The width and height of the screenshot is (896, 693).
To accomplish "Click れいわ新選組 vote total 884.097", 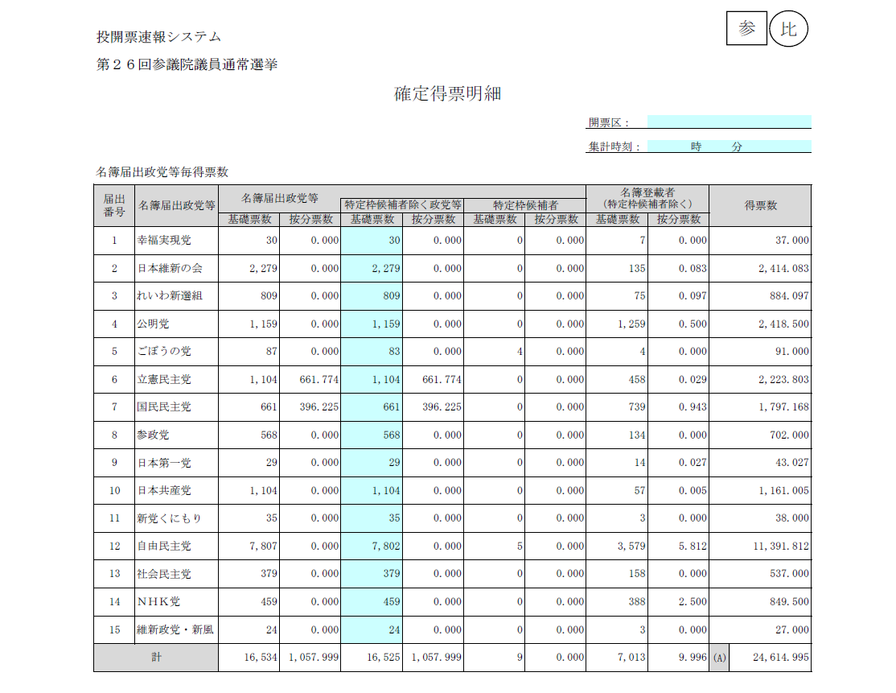I will 789,295.
